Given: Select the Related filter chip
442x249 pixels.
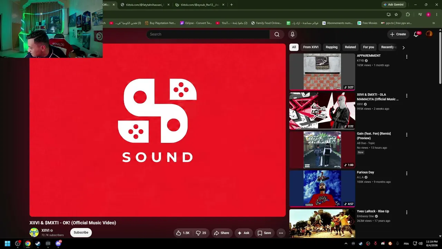Looking at the screenshot, I should point(350,47).
